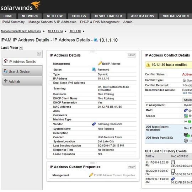Image resolution: width=192 pixels, height=192 pixels.
Task: Click the grey power icon under UDT Node Port
Action: tap(186, 140)
